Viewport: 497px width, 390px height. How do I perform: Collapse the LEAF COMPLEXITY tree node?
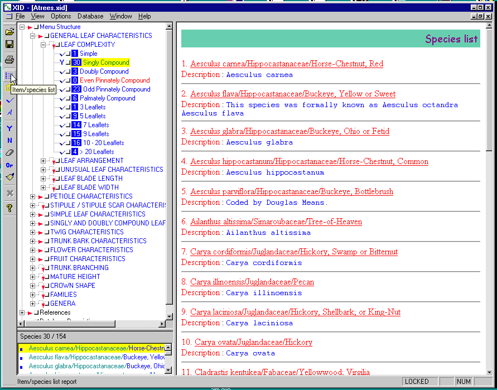44,45
